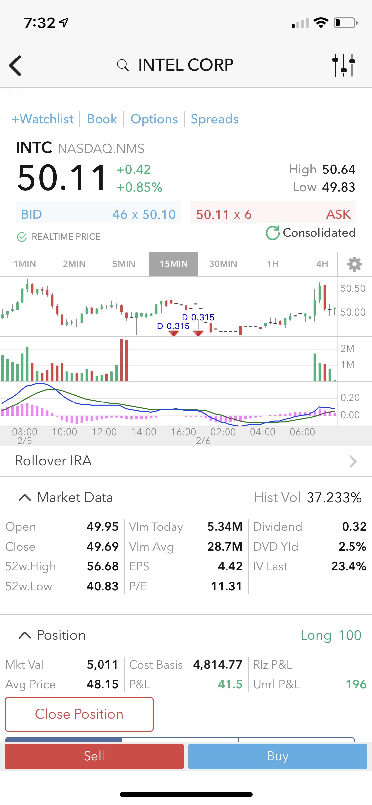This screenshot has height=805, width=372.
Task: Tap the blue Buy button
Action: 278,756
